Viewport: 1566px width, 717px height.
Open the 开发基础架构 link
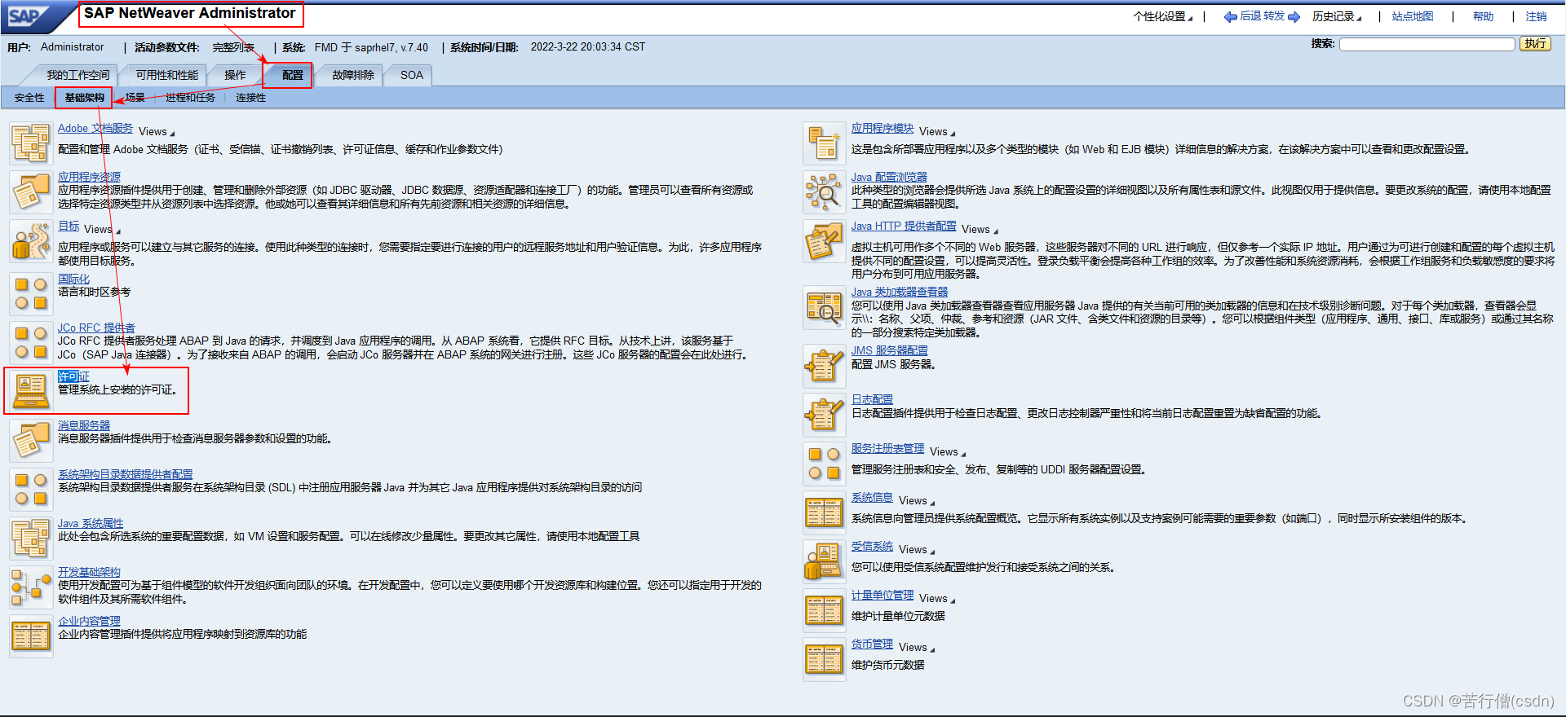click(89, 572)
